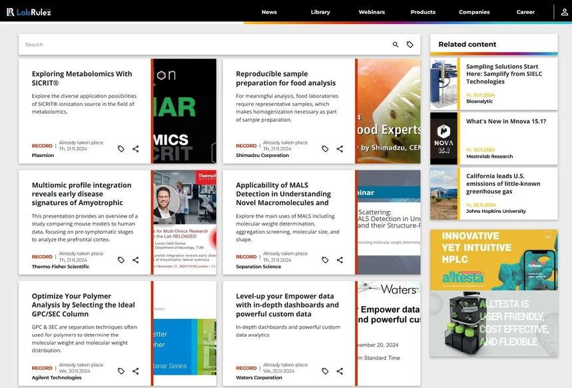572x388 pixels.
Task: Navigate to the Library section
Action: click(320, 12)
